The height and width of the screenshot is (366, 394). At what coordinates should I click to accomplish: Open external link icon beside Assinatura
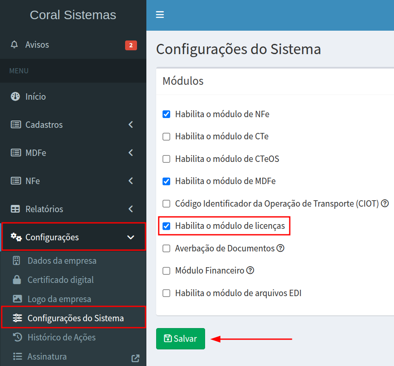136,358
